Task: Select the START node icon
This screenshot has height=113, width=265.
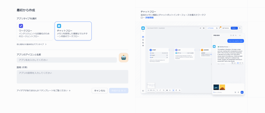Action: click(151, 50)
